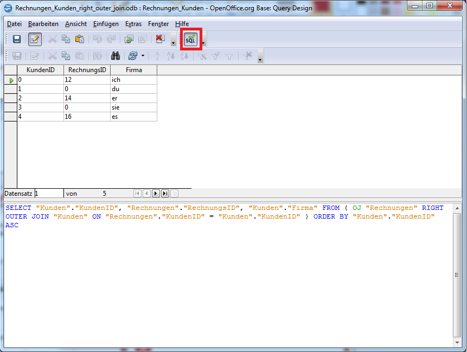Paste with the top toolbar clipboard icon
The image size is (467, 352).
(80, 39)
